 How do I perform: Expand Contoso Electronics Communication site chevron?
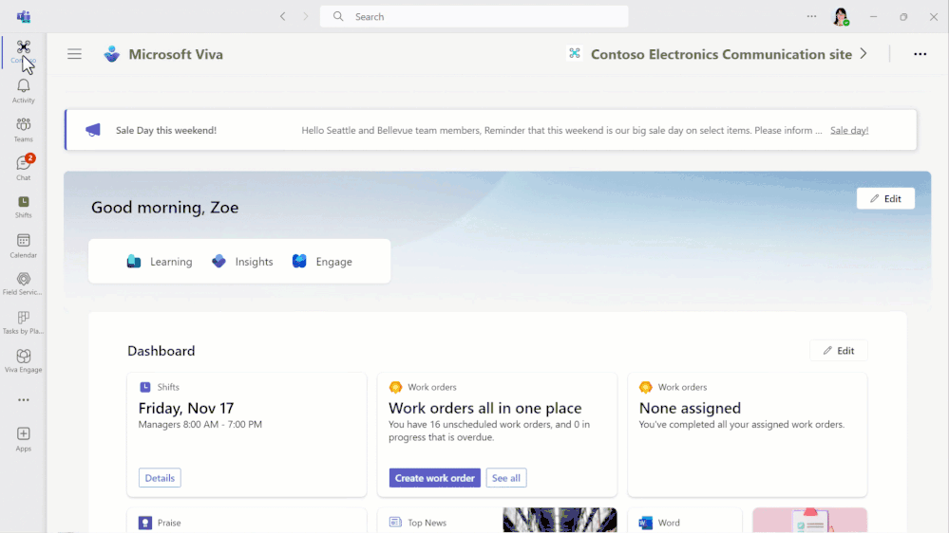click(864, 54)
